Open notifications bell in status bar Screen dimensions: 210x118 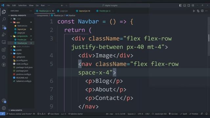[206, 114]
